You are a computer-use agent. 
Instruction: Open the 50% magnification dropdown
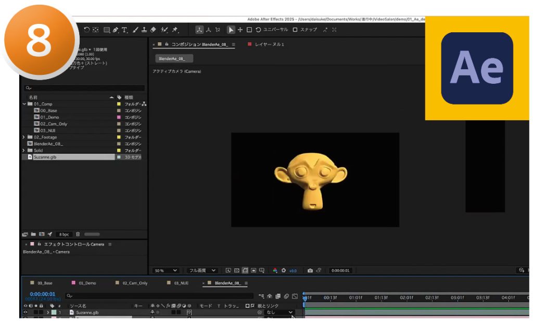[166, 271]
